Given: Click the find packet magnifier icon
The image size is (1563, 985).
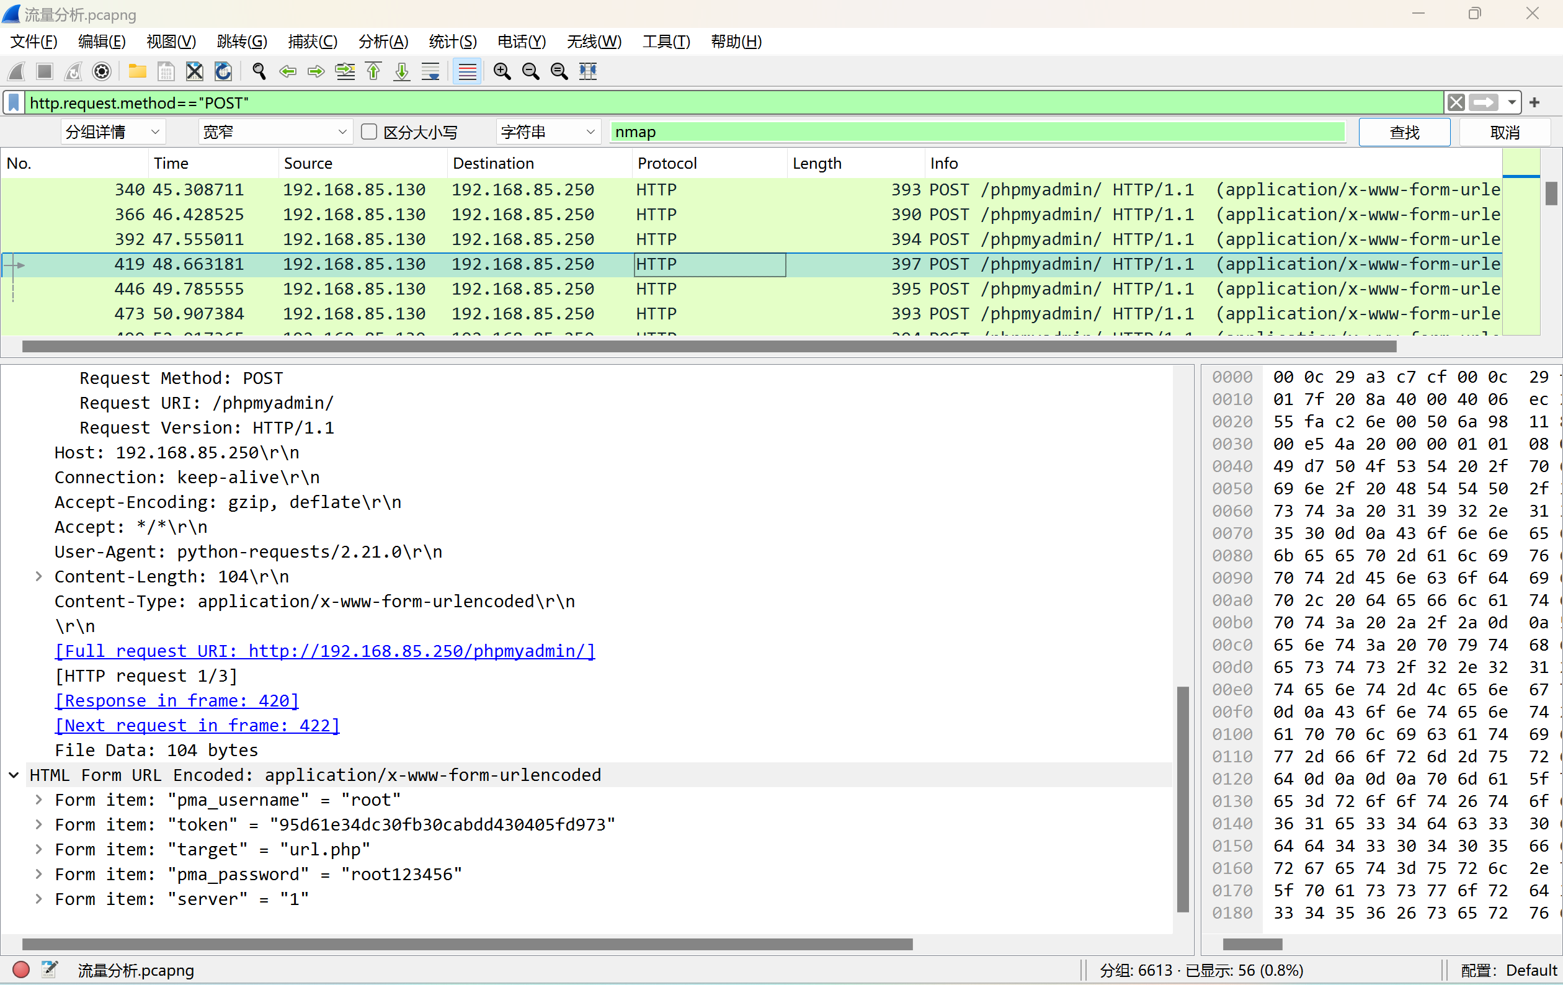Looking at the screenshot, I should point(259,71).
